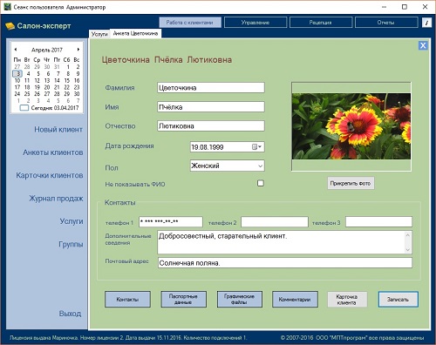
Task: Click the телефон 1 input field
Action: (171, 222)
